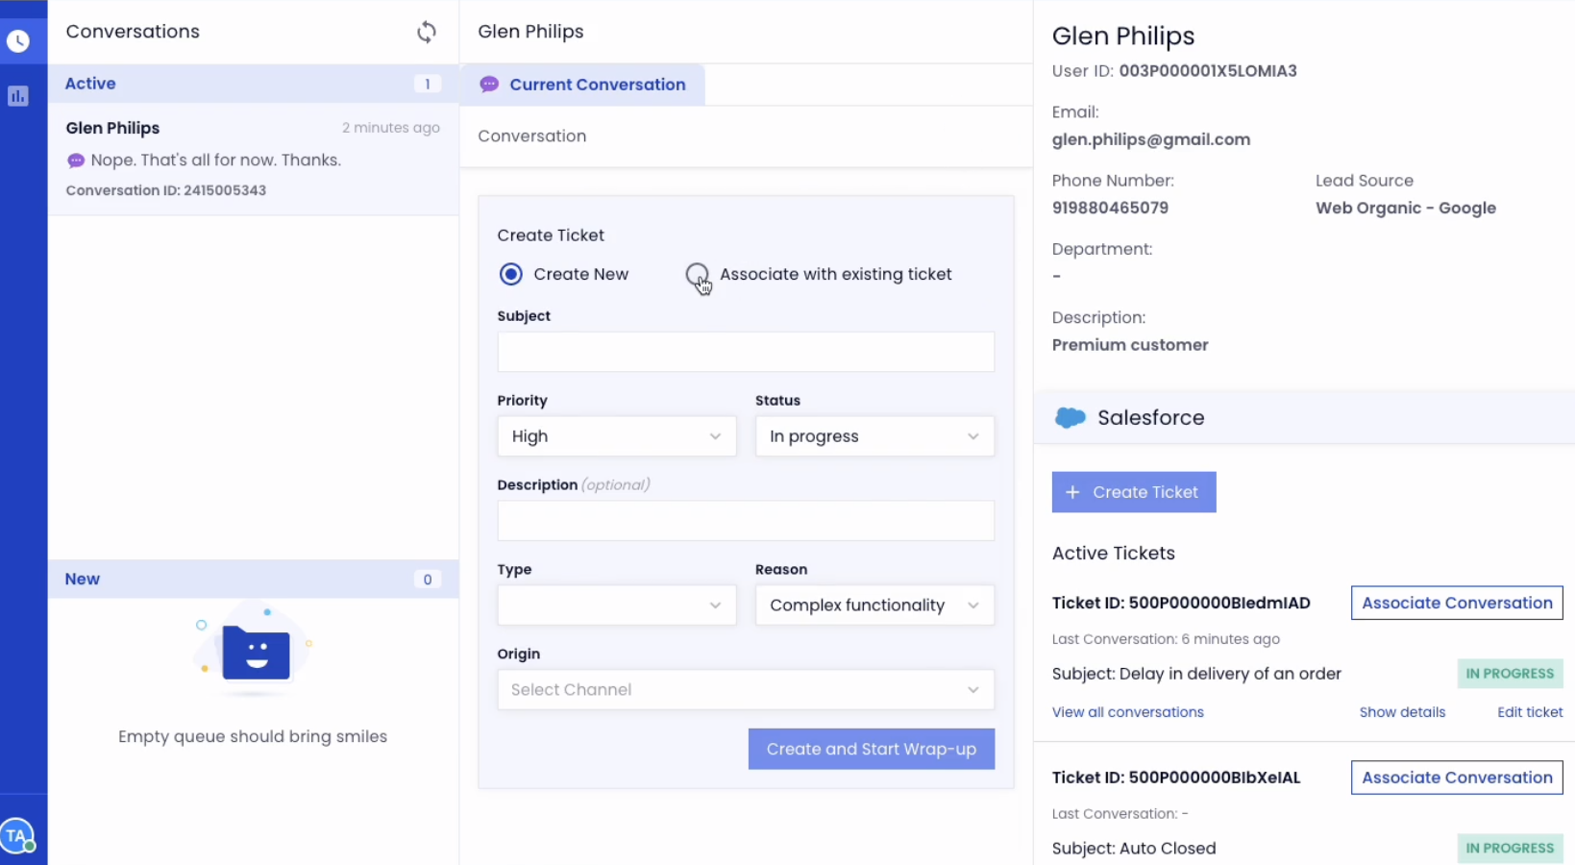Click the Show details link

[x=1402, y=712]
